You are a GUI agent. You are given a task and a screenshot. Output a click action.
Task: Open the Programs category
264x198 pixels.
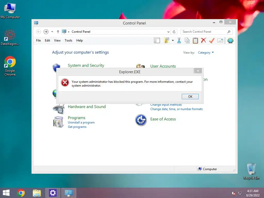[76, 118]
